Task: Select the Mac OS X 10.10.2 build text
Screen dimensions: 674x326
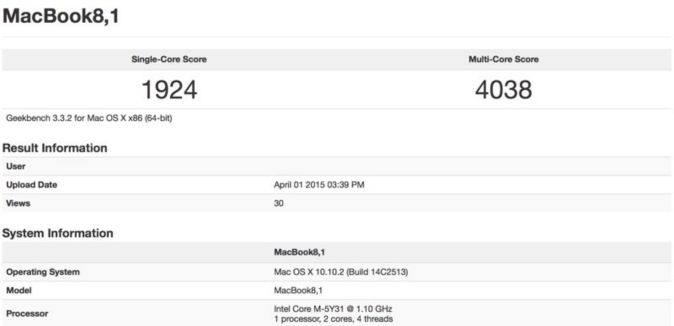Action: click(341, 272)
